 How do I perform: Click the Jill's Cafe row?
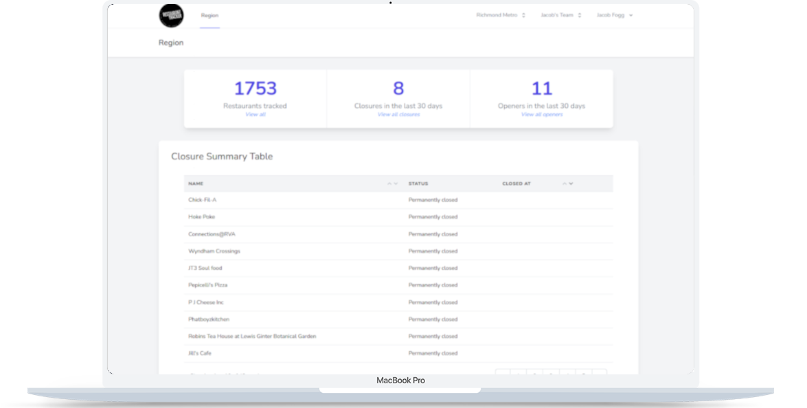tap(199, 353)
